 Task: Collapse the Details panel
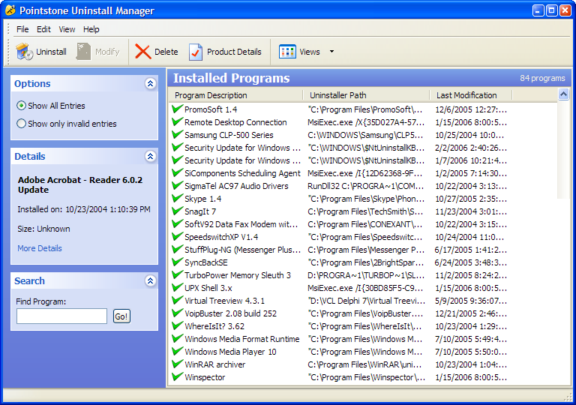pyautogui.click(x=150, y=157)
